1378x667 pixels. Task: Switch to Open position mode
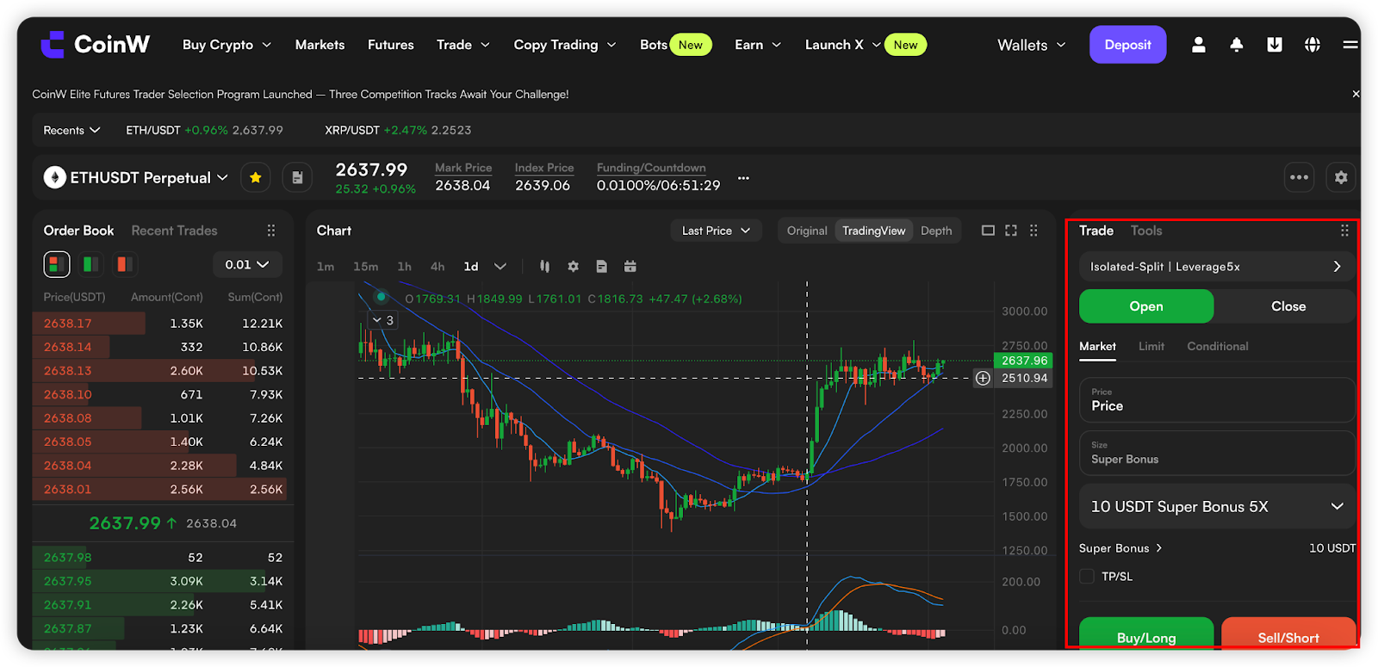click(1146, 306)
